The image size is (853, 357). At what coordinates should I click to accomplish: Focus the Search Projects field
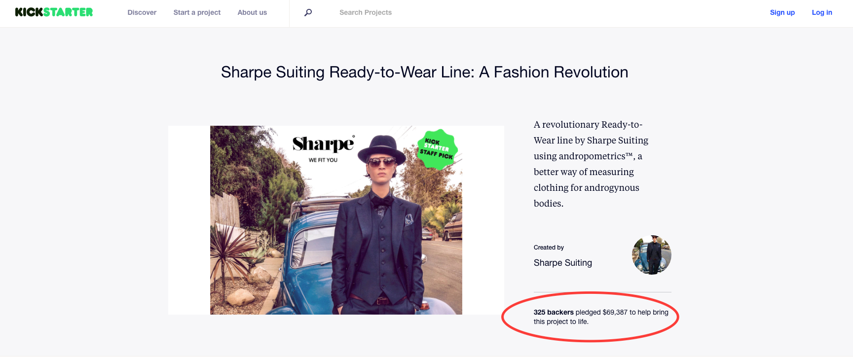click(x=366, y=12)
